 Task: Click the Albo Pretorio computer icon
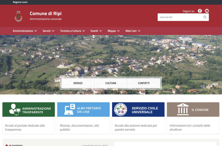coord(70,109)
